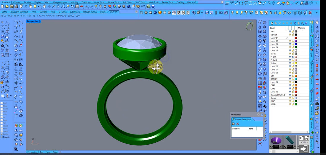This screenshot has width=326, height=155.
Task: Click the light bulb hide objects icon
Action: [x=100, y=6]
